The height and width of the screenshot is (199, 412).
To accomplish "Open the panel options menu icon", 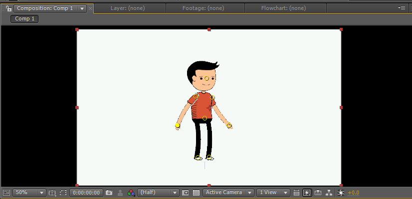I will (x=402, y=8).
